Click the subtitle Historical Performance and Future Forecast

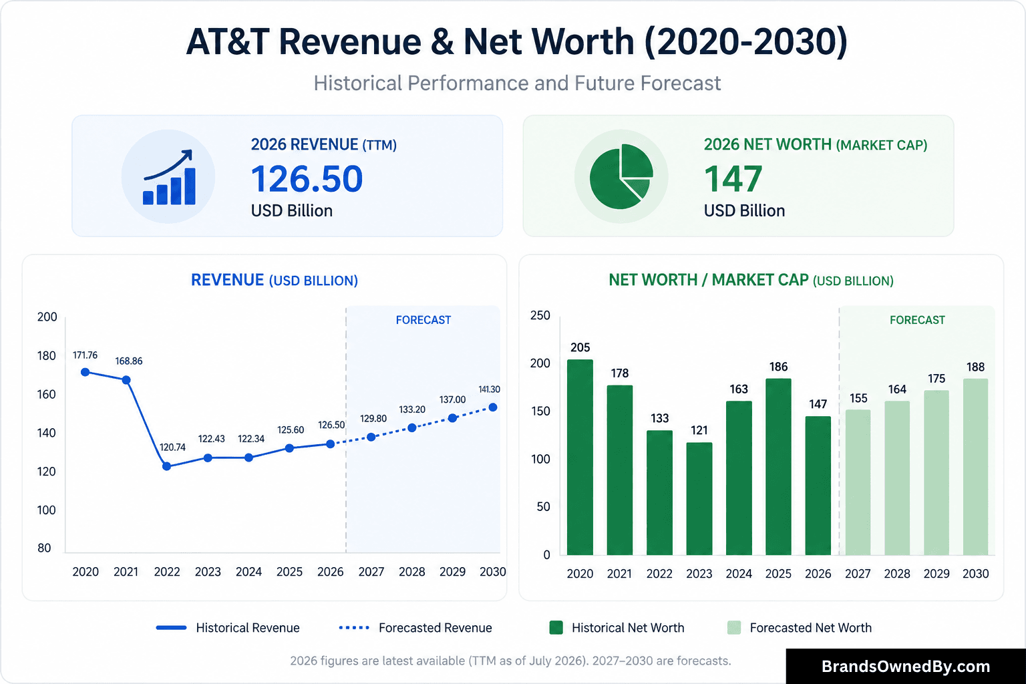point(517,83)
